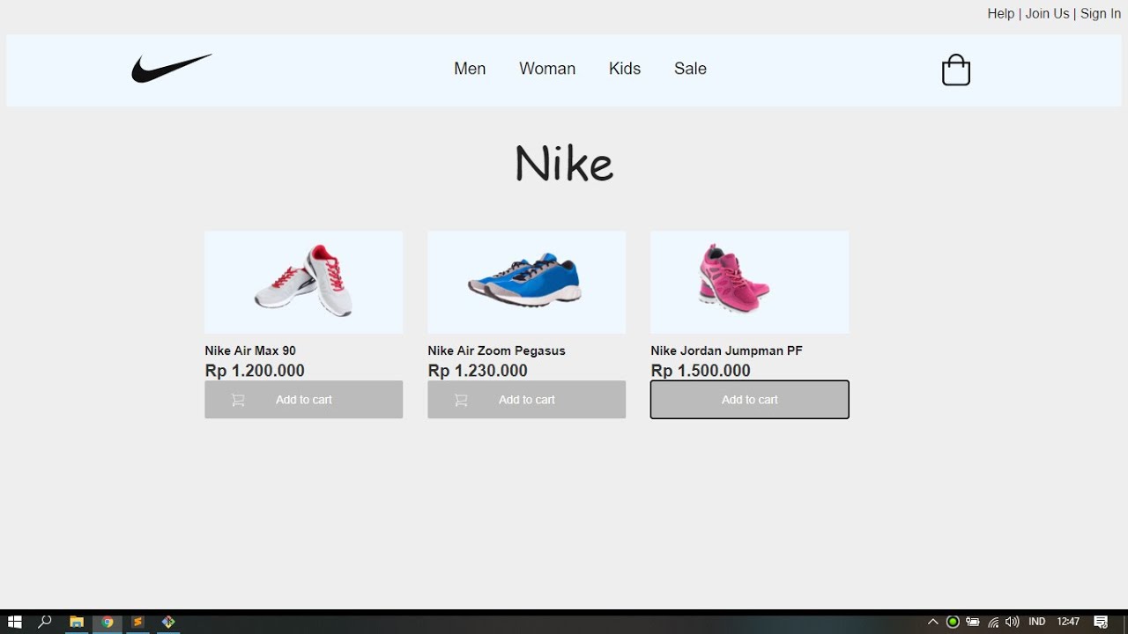Click the white and red shoe image

pos(304,283)
